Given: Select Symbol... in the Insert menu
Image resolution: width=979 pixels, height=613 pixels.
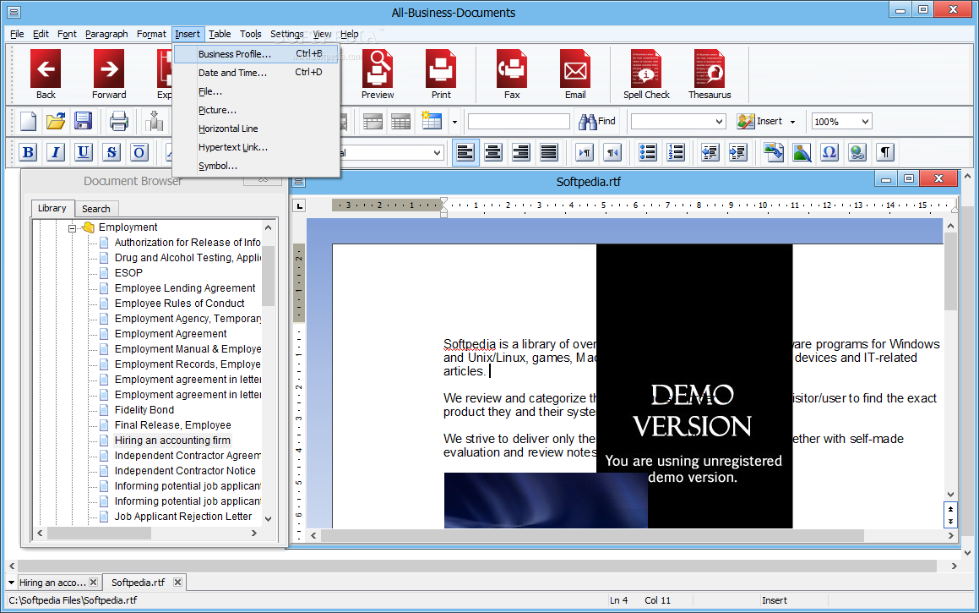Looking at the screenshot, I should [x=256, y=166].
